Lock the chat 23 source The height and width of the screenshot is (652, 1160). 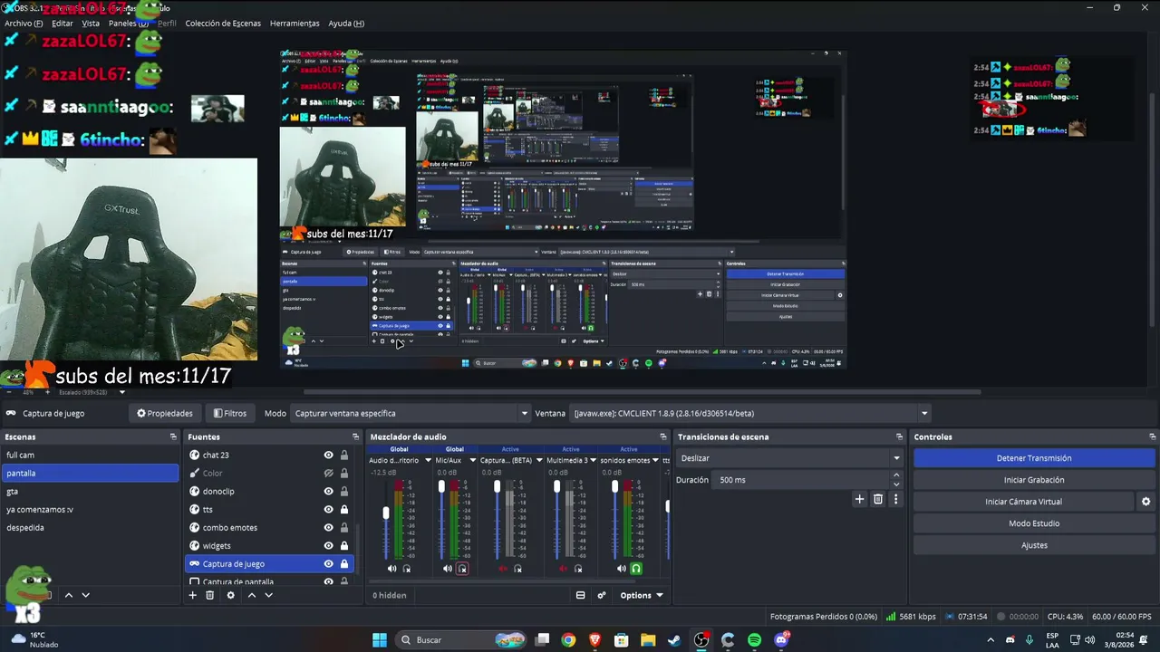(x=343, y=455)
